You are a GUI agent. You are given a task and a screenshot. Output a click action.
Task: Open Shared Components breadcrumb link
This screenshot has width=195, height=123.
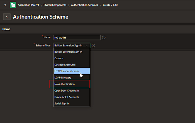point(55,5)
